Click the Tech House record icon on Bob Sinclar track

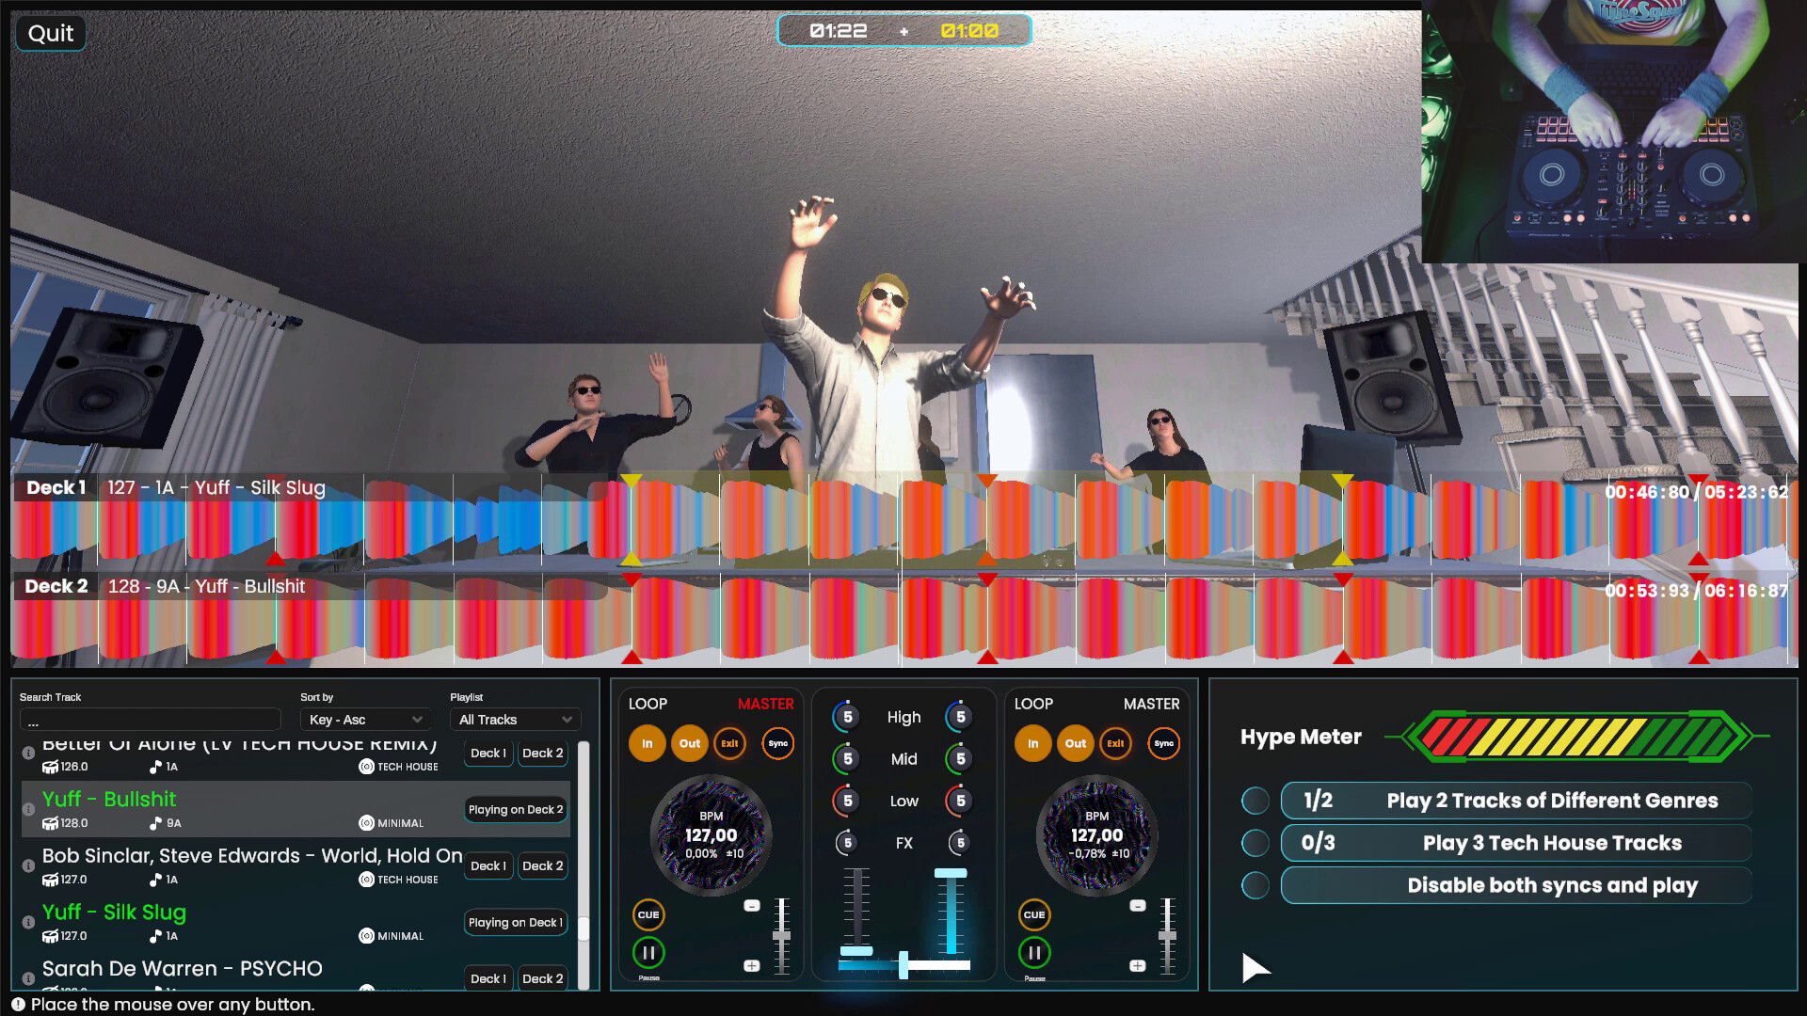(x=366, y=880)
